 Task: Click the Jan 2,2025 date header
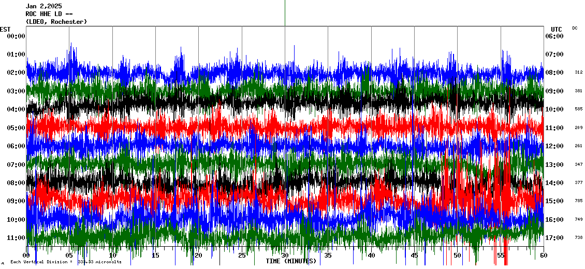pyautogui.click(x=43, y=6)
